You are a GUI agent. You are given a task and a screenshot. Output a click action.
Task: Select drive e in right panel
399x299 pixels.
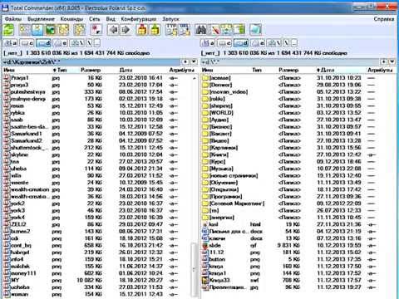tap(257, 43)
